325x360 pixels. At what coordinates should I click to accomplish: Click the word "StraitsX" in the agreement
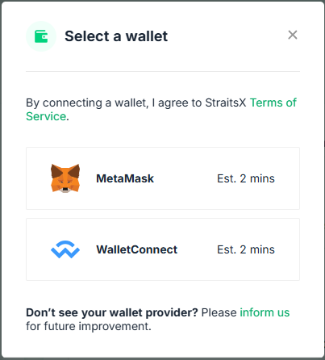(x=226, y=103)
